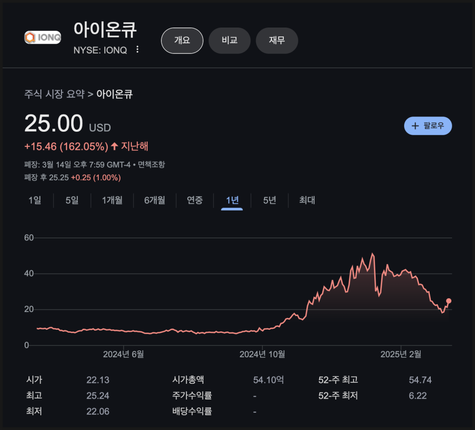
Task: Select the 5일 chart range
Action: tap(72, 200)
